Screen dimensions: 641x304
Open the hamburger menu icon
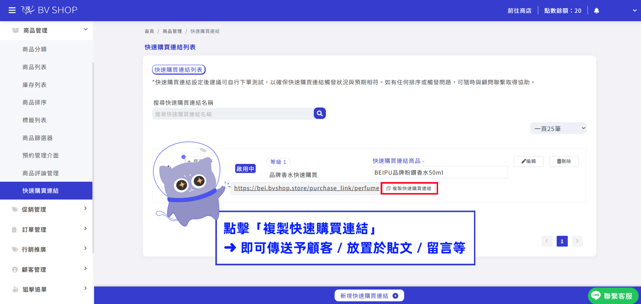coord(12,10)
